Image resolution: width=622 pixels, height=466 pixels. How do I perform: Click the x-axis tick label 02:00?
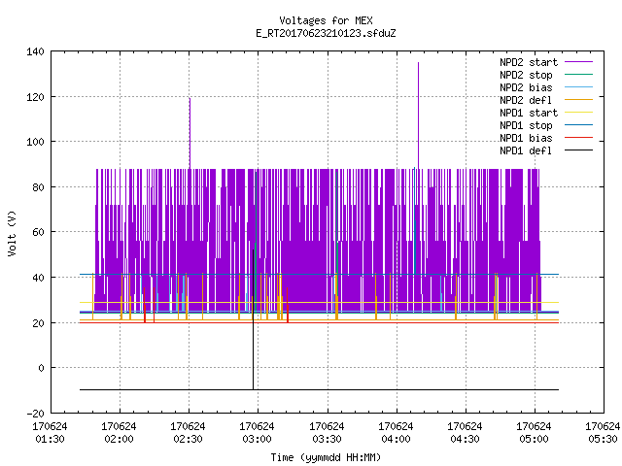point(119,439)
